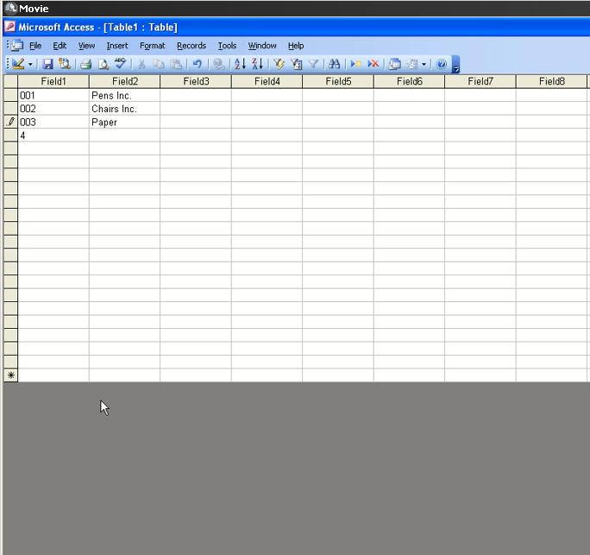
Task: Run the Spelling check icon
Action: pos(121,63)
